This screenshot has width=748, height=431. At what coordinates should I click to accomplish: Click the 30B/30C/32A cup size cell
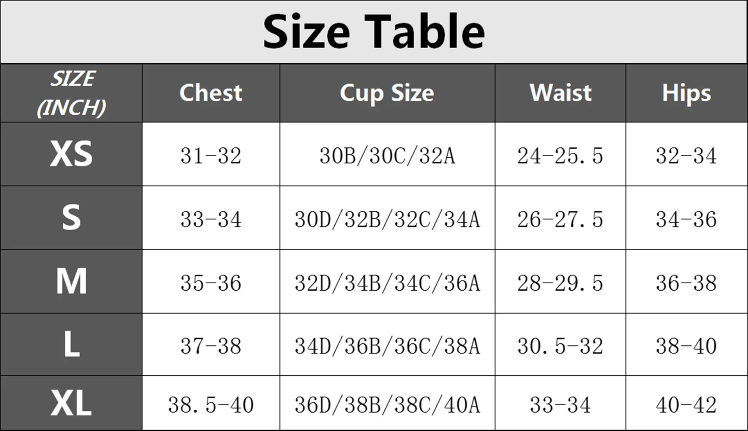pyautogui.click(x=387, y=155)
